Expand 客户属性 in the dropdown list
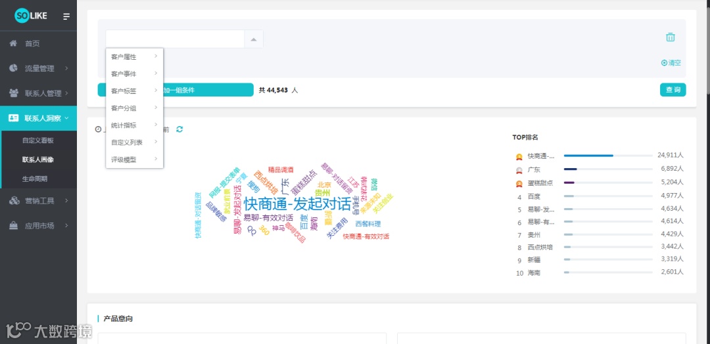 point(135,56)
